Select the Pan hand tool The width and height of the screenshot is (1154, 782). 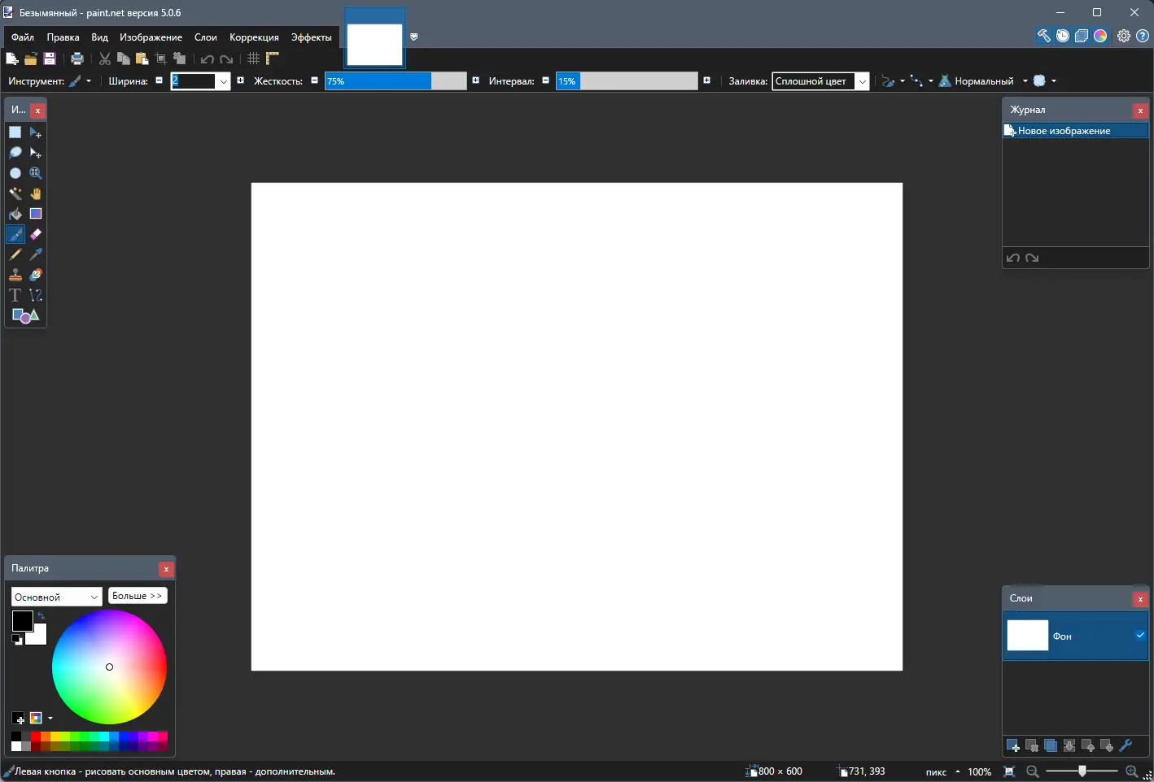[36, 193]
